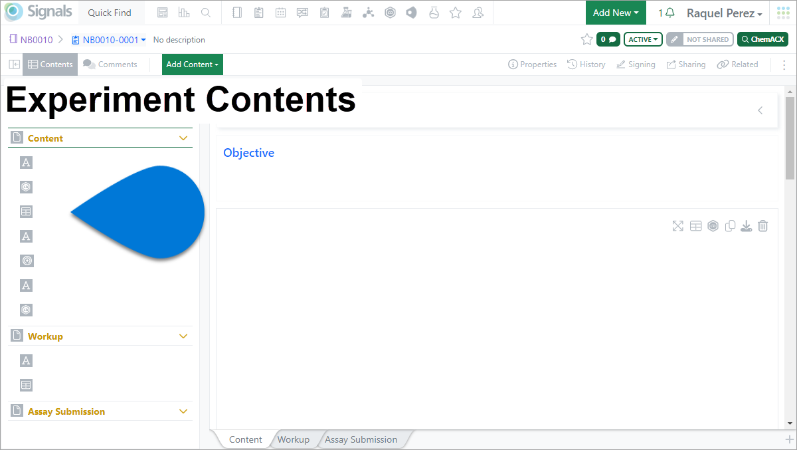
Task: Click the dark shield-shaped icon in top toolbar
Action: [x=412, y=13]
